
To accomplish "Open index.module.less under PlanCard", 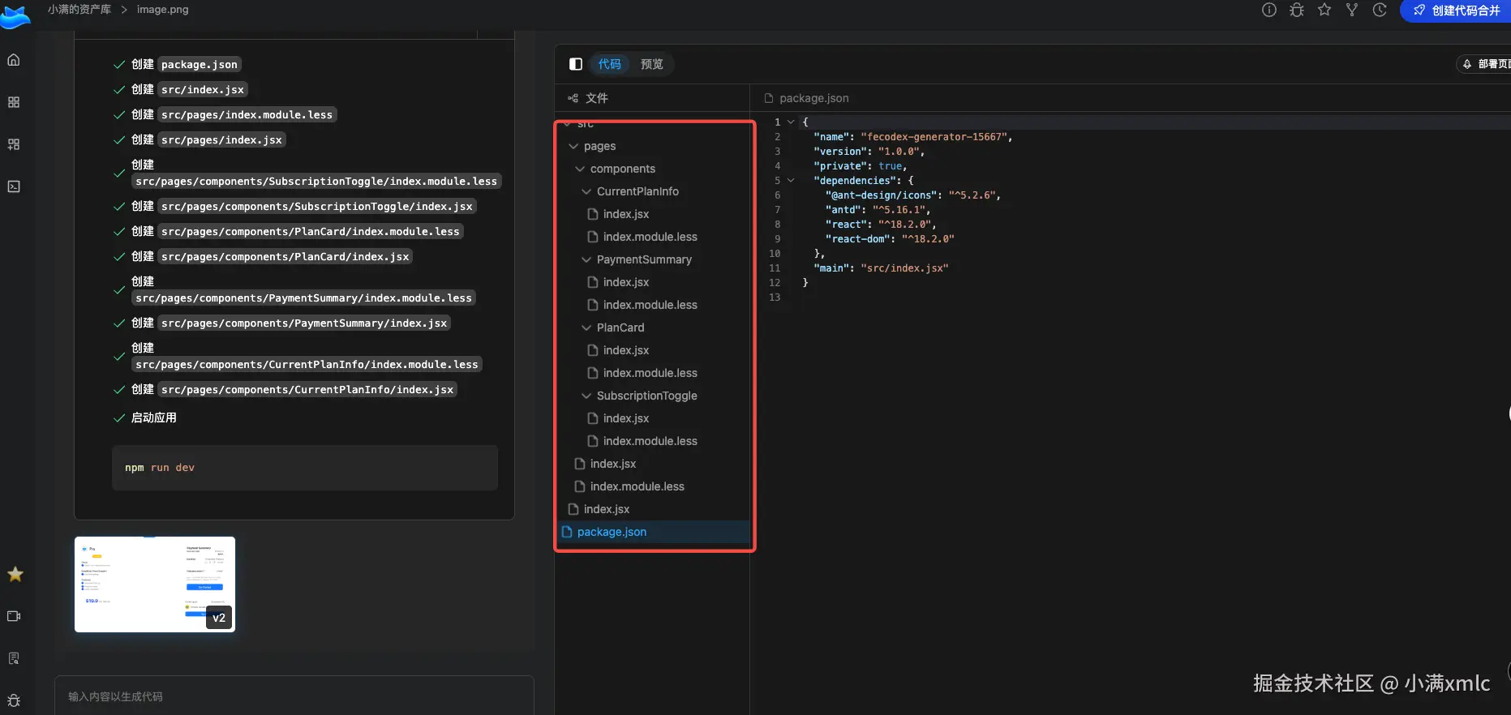I will pyautogui.click(x=650, y=373).
